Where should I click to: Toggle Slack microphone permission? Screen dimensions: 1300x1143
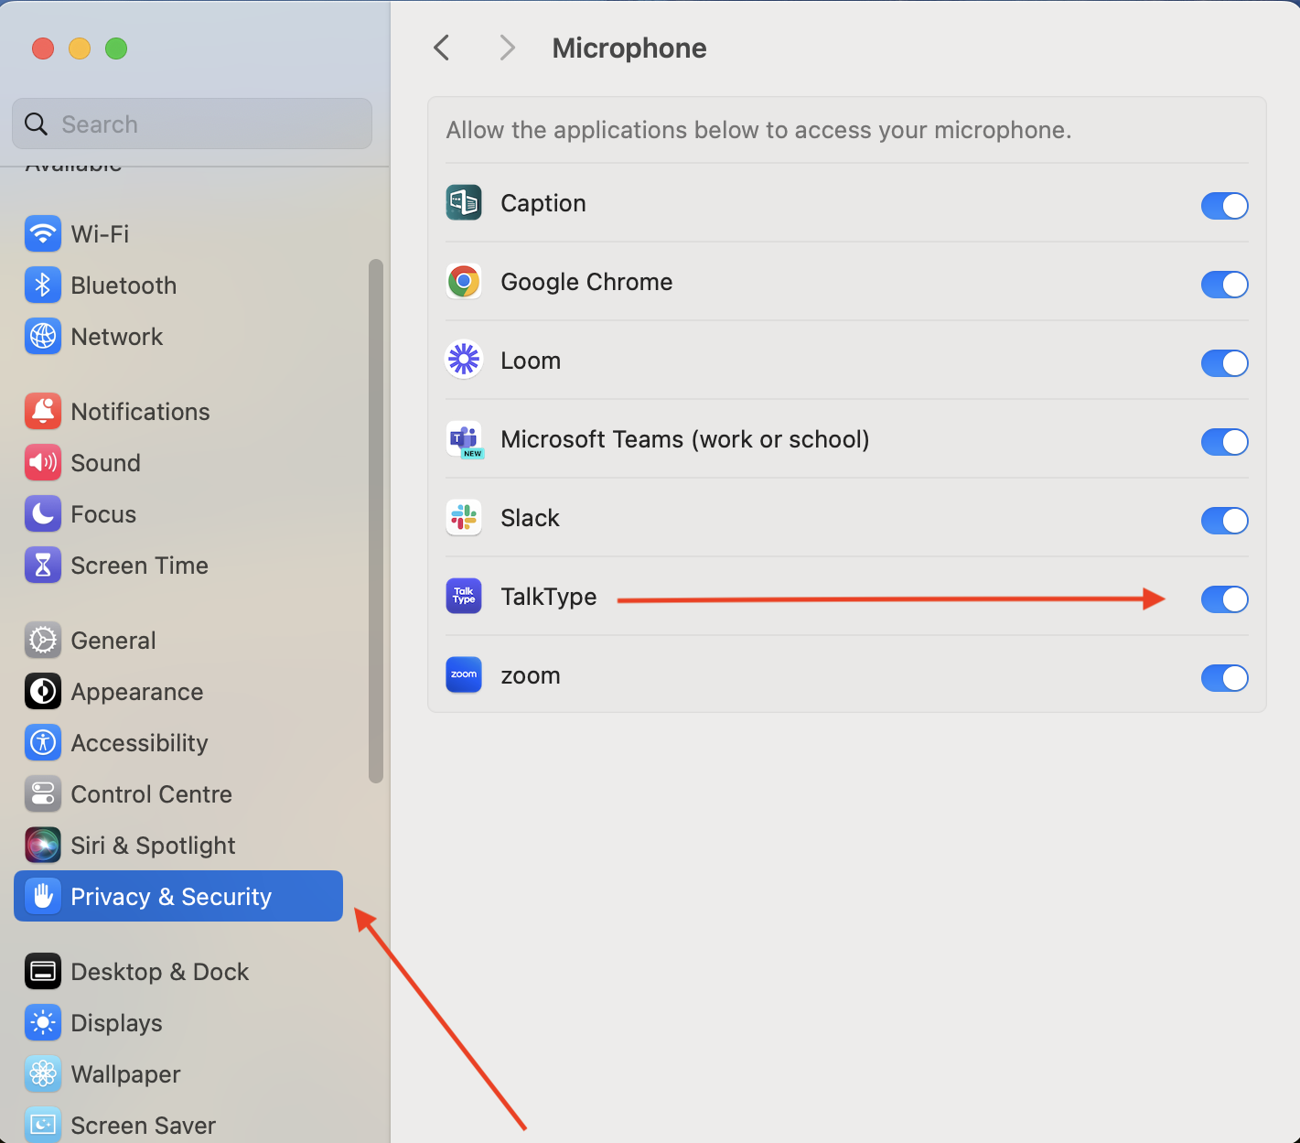(x=1224, y=521)
